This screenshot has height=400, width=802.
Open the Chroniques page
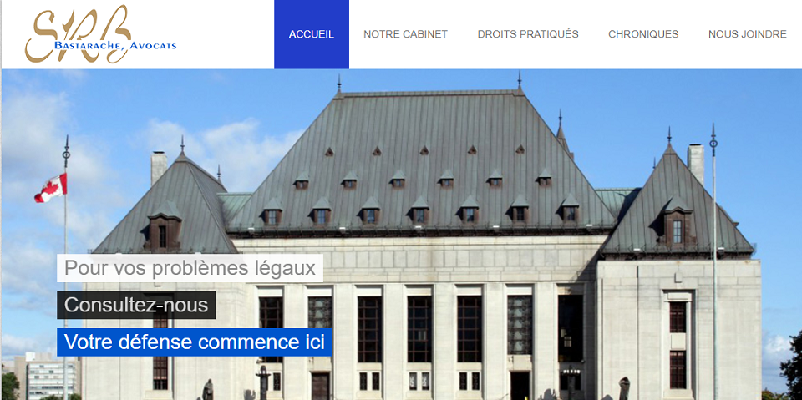pos(643,34)
